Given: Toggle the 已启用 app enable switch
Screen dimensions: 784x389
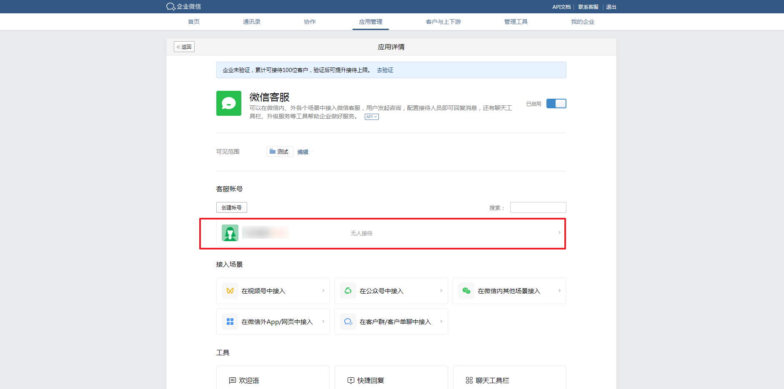Looking at the screenshot, I should 556,104.
